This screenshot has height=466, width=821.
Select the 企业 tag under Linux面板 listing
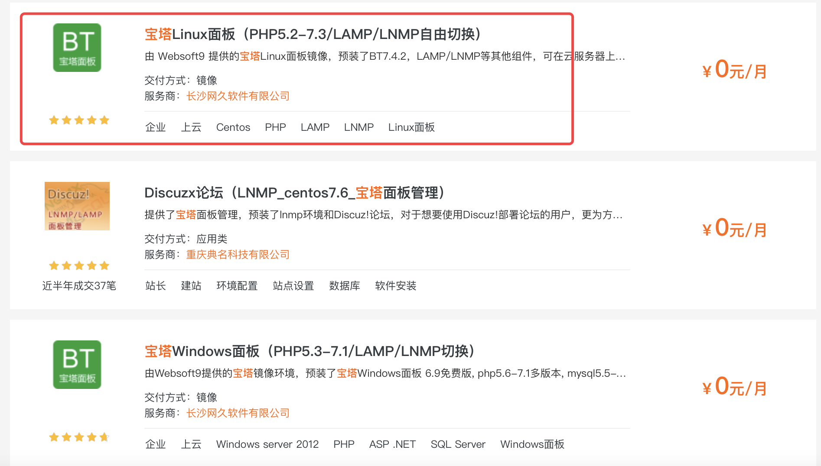coord(156,127)
